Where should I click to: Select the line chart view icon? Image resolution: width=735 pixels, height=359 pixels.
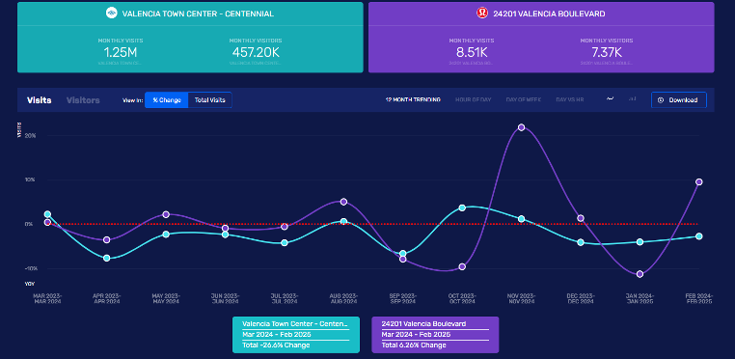click(610, 99)
